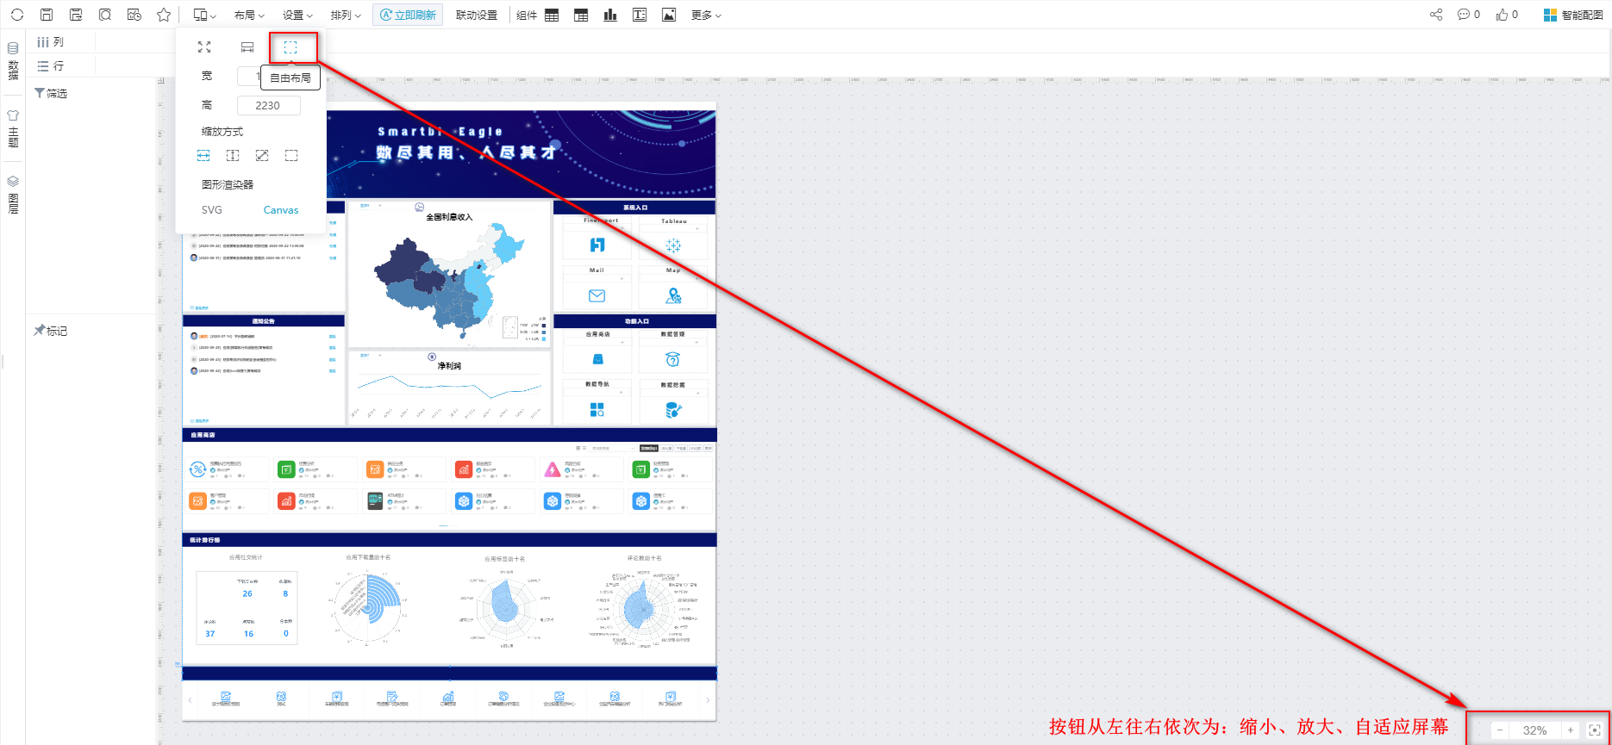Image resolution: width=1612 pixels, height=745 pixels.
Task: Click the thumbs-up like icon
Action: [x=1503, y=15]
